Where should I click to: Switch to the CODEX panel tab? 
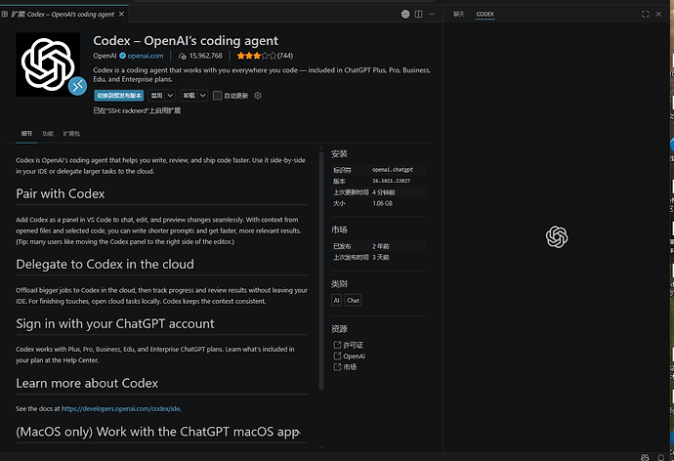point(484,15)
